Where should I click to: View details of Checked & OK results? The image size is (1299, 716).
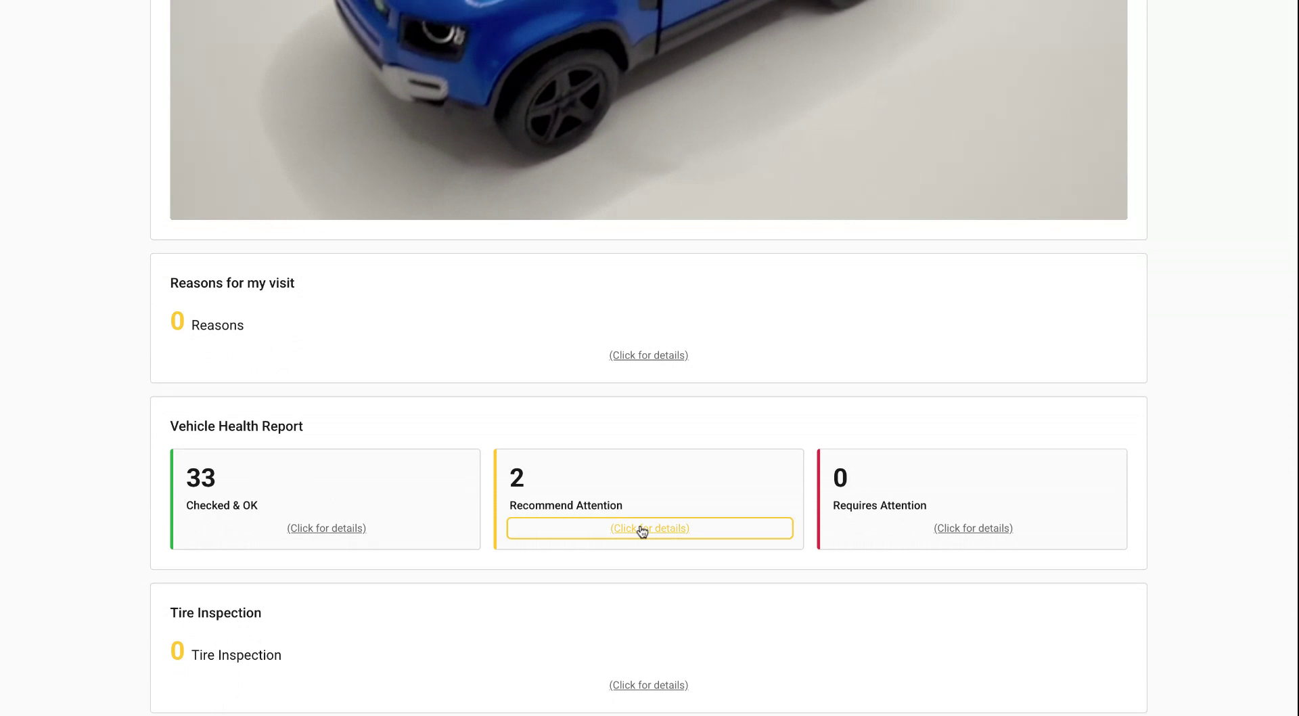click(325, 528)
